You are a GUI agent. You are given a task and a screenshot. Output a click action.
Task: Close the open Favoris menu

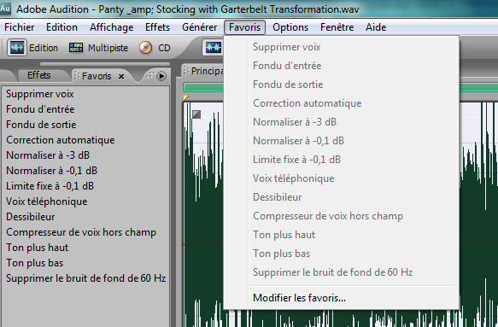(244, 27)
